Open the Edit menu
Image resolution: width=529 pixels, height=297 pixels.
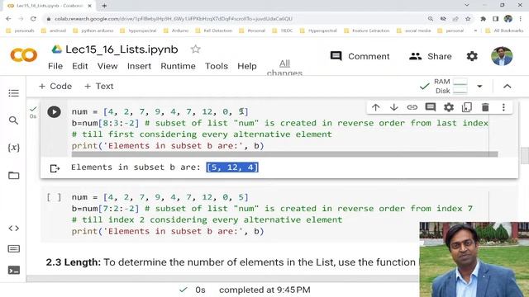point(80,66)
